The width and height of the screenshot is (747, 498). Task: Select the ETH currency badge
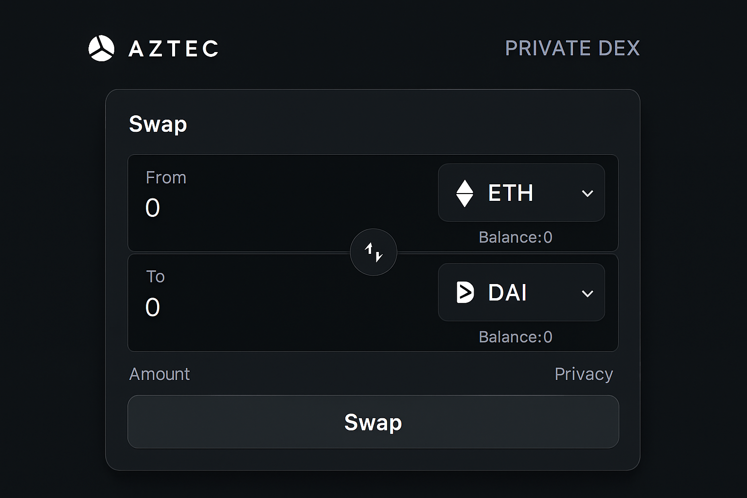point(520,193)
